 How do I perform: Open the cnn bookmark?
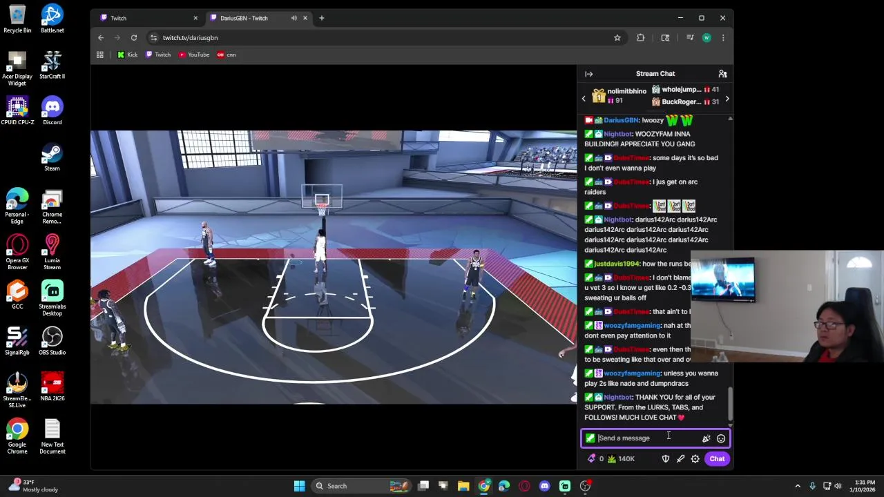coord(227,55)
